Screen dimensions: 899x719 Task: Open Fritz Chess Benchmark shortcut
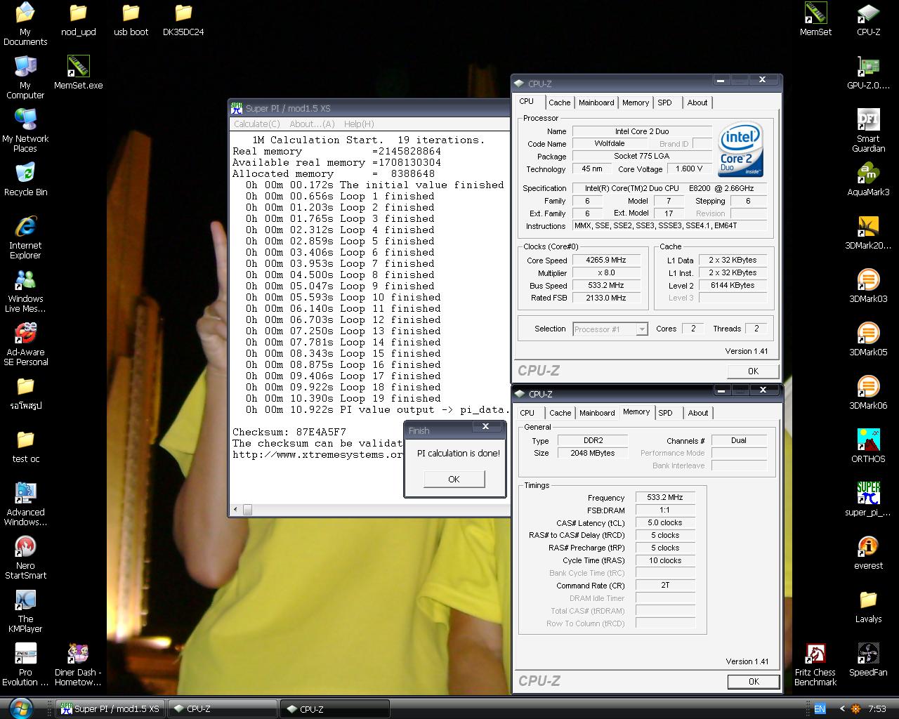[x=815, y=664]
